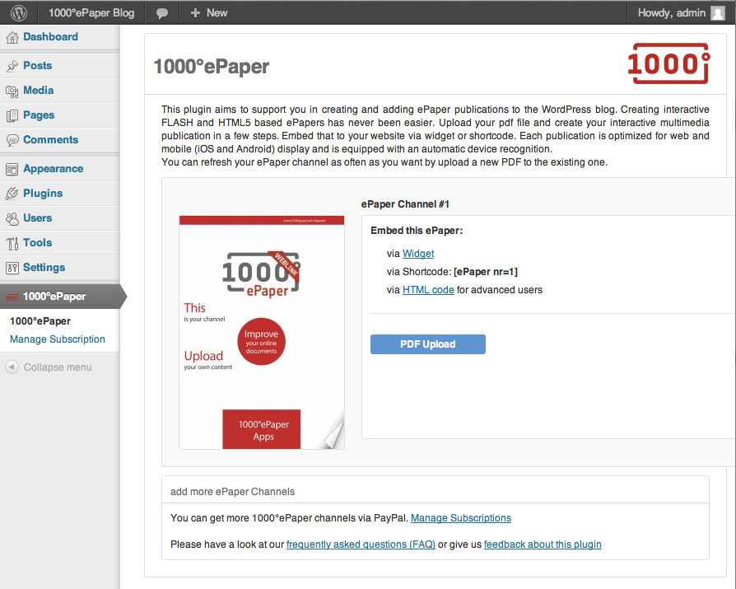
Task: Click the Embed this ePaper: label
Action: click(x=417, y=231)
